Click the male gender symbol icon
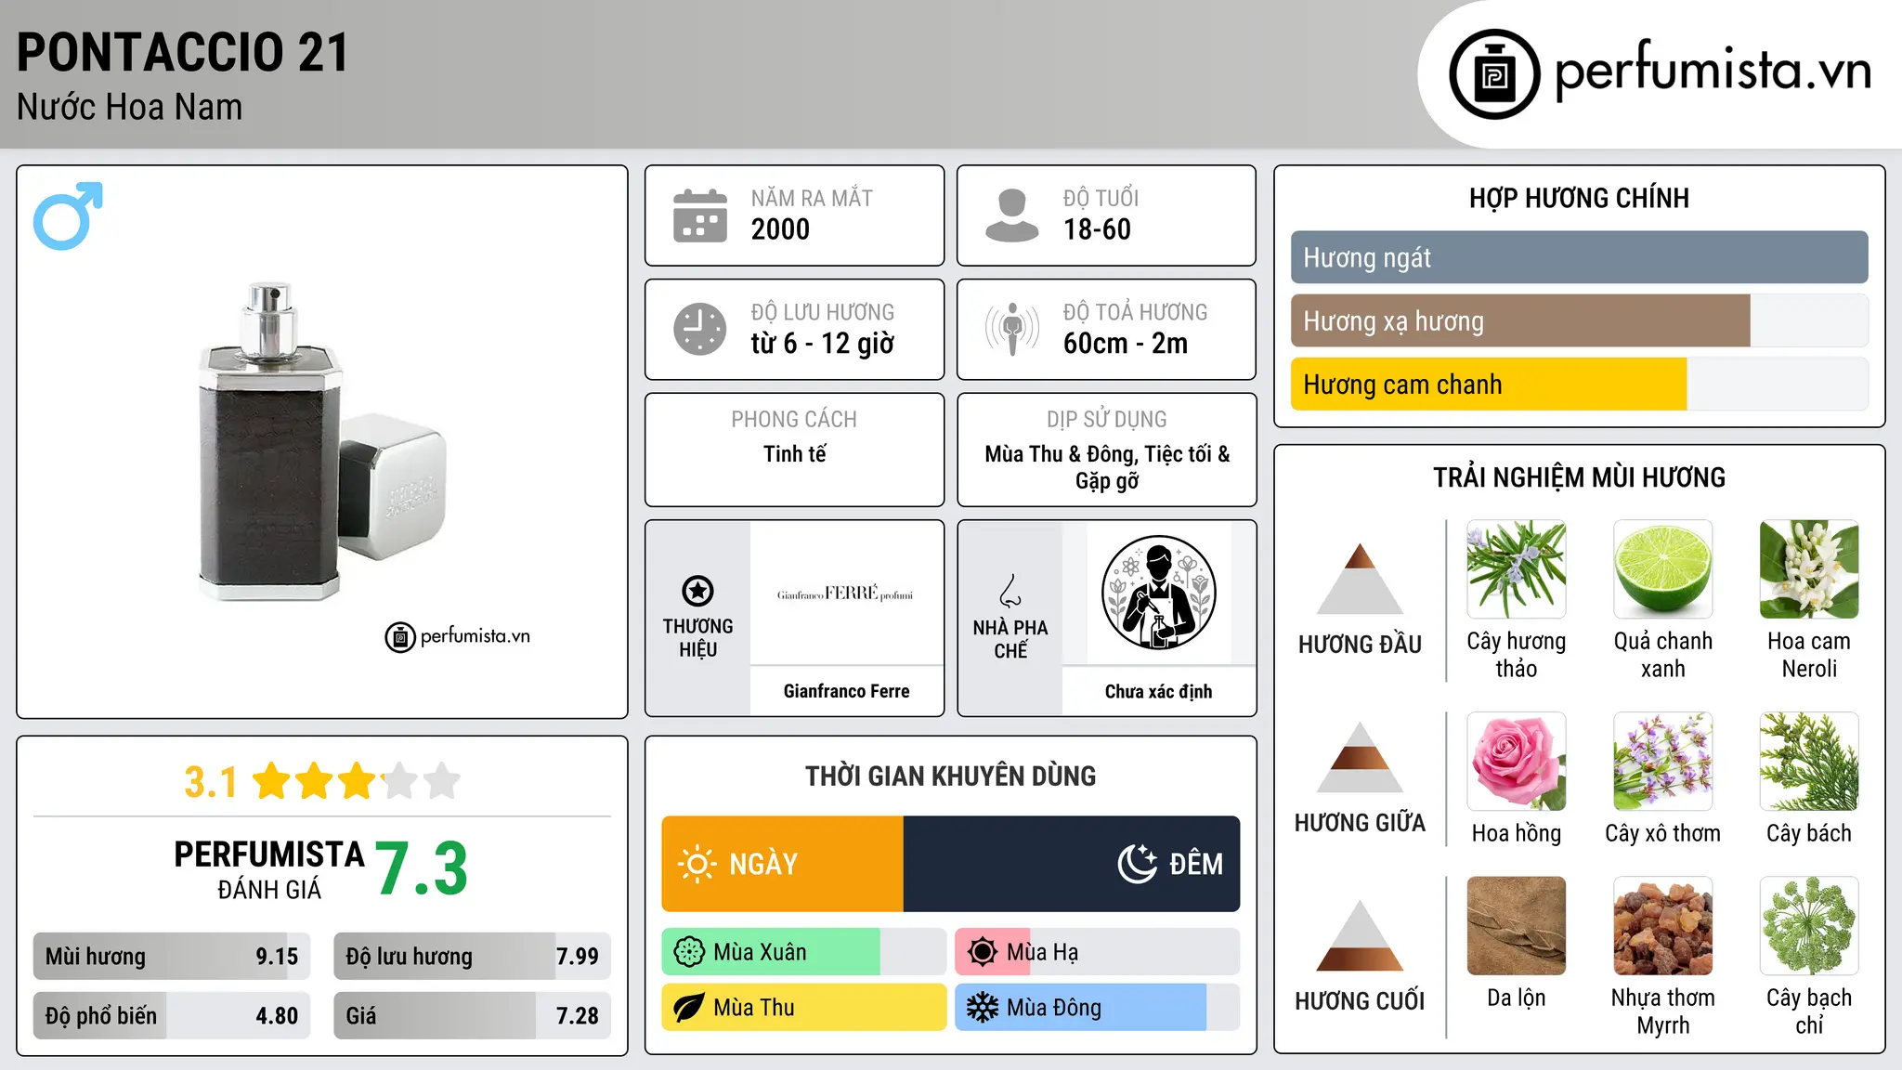1902x1070 pixels. click(x=68, y=215)
